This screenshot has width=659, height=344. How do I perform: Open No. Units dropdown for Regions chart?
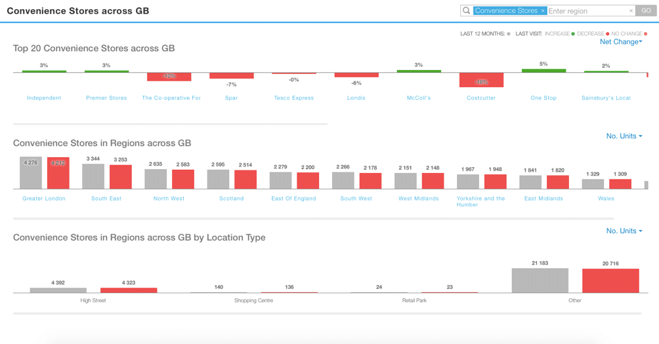click(x=624, y=136)
